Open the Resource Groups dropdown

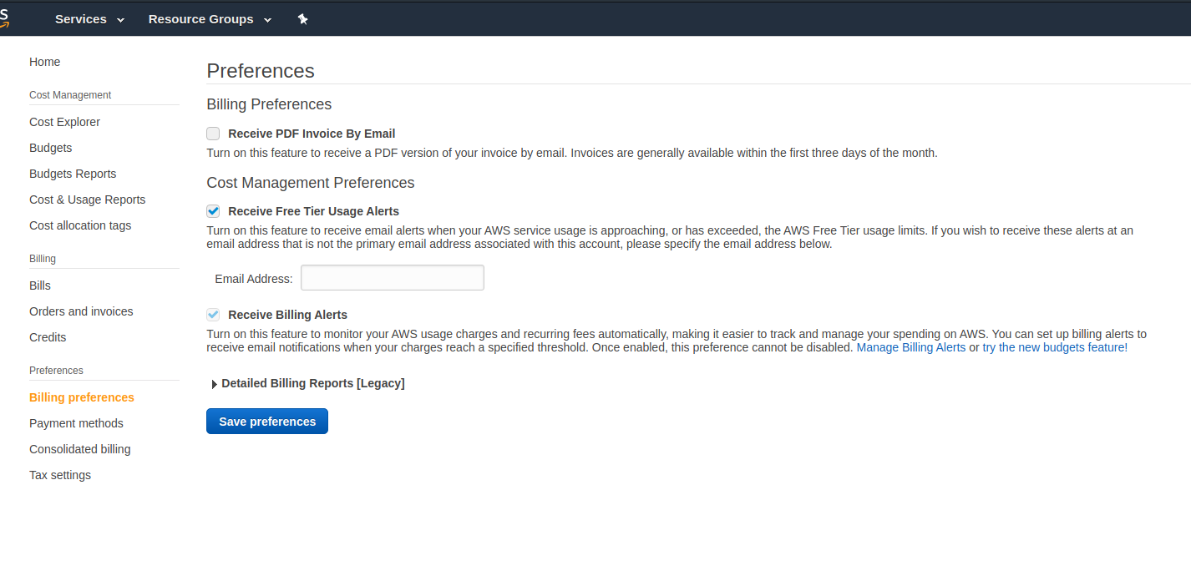click(210, 19)
